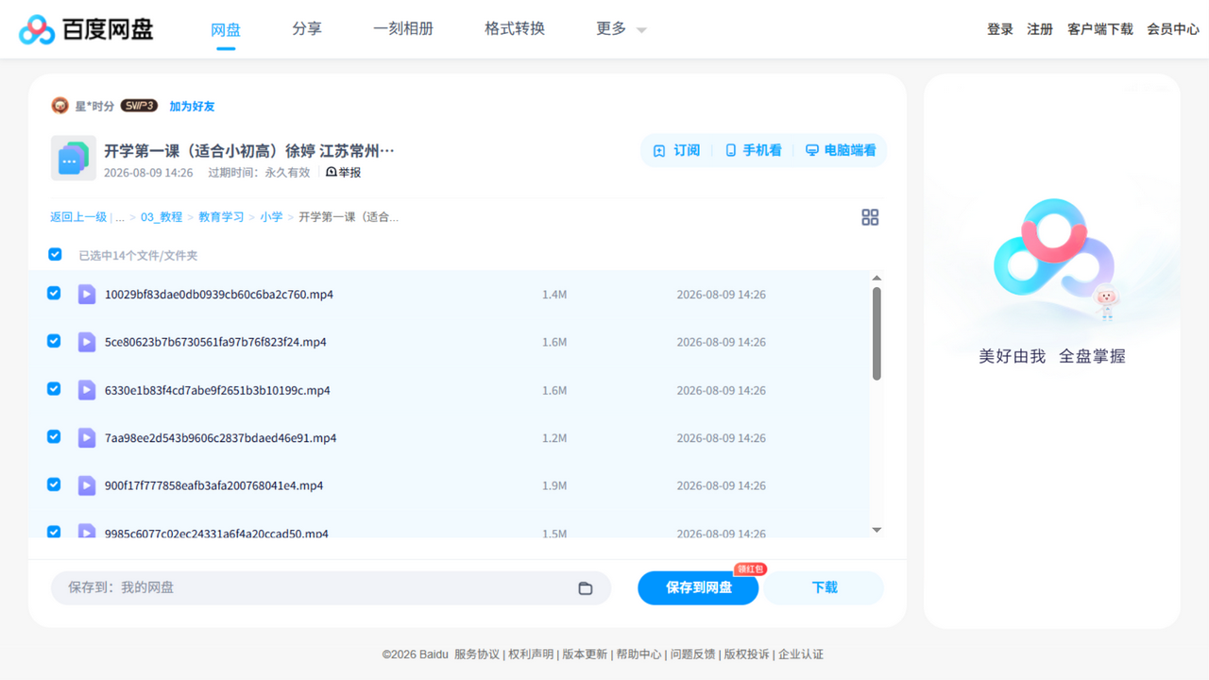The width and height of the screenshot is (1209, 680).
Task: Open file 10029bf83dae0db0939cb60c6ba2c760.mp4
Action: (219, 295)
